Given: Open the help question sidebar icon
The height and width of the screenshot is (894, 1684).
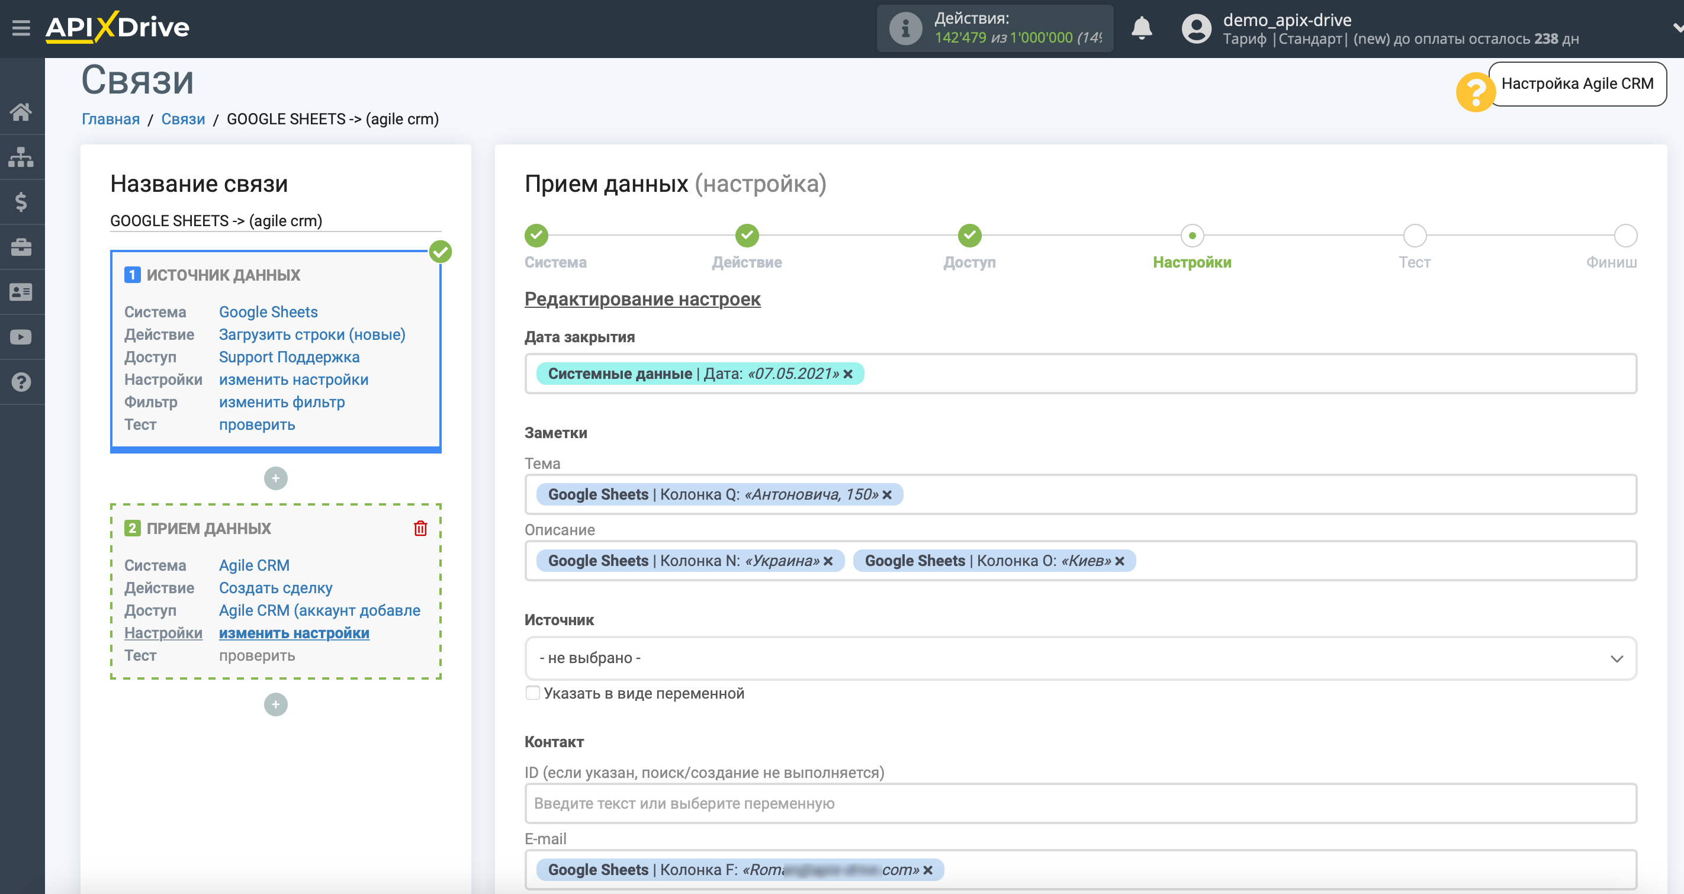Looking at the screenshot, I should click(x=21, y=382).
